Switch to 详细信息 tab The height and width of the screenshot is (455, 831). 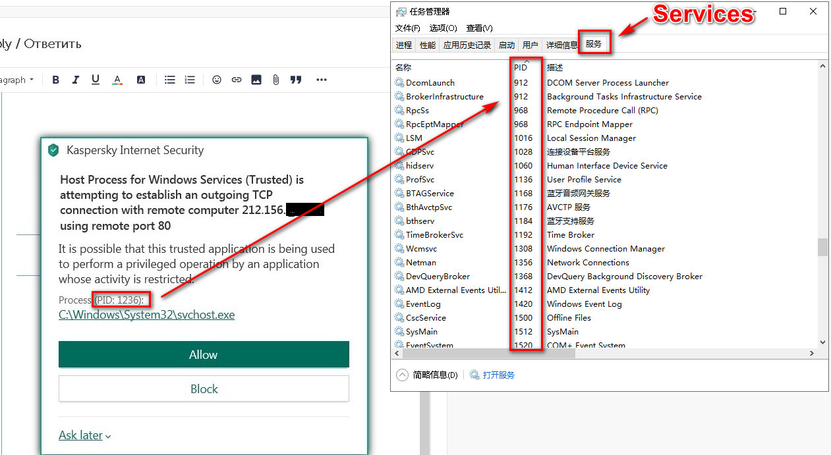pos(561,45)
